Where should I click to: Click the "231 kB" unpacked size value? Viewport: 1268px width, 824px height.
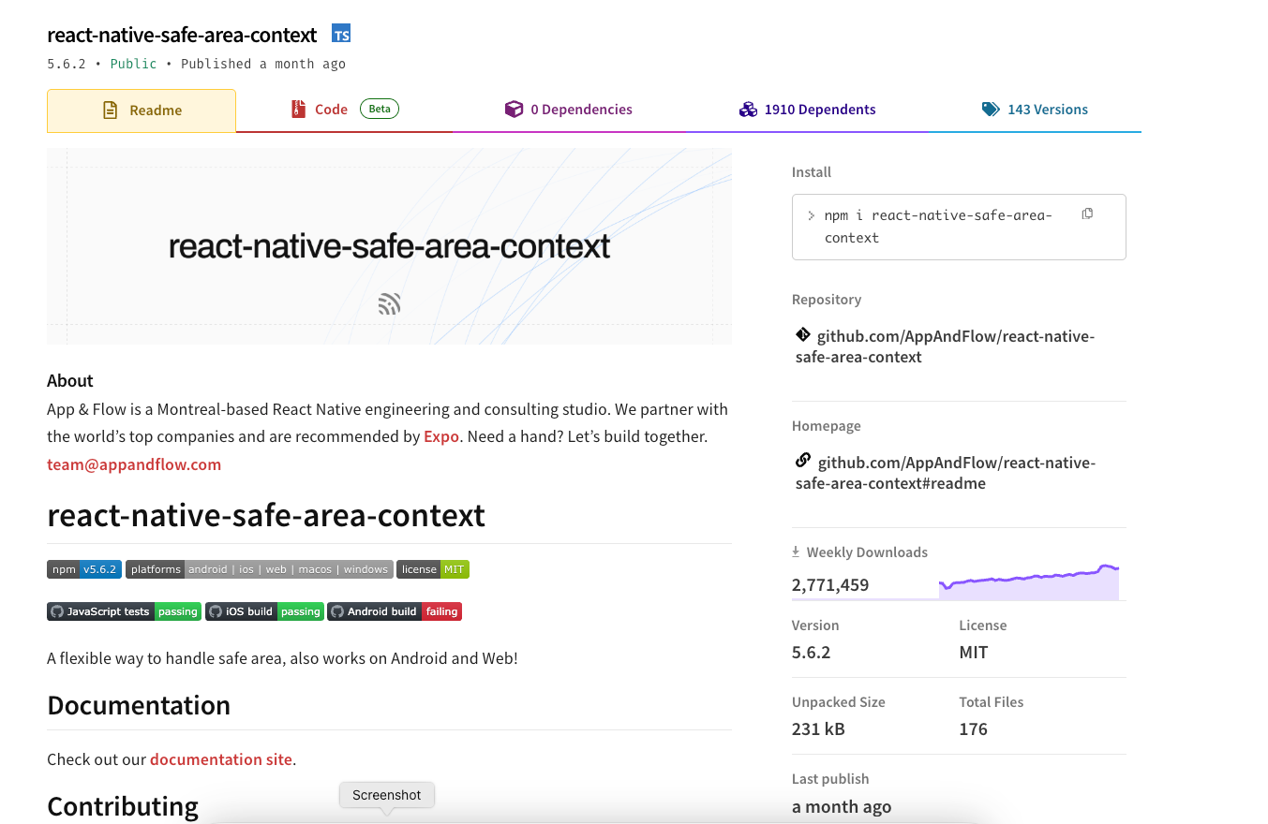(818, 728)
